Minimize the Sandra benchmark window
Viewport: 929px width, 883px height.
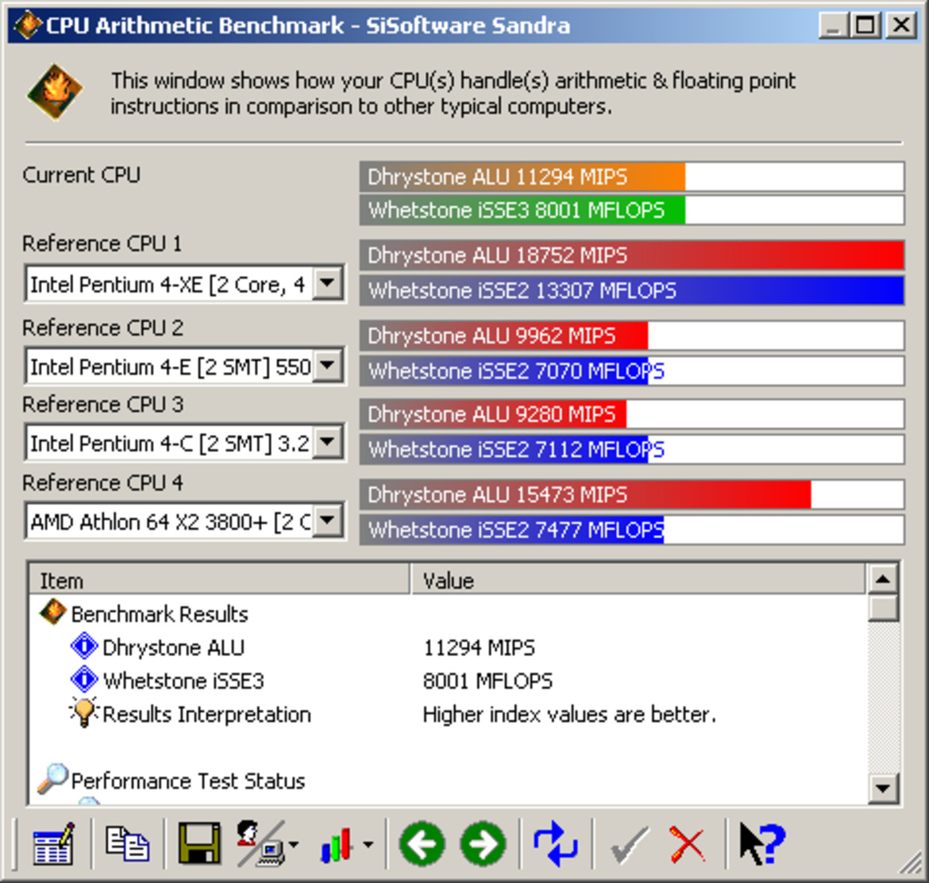click(834, 25)
